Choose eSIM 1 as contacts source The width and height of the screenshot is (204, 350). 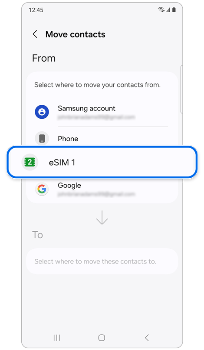click(102, 162)
